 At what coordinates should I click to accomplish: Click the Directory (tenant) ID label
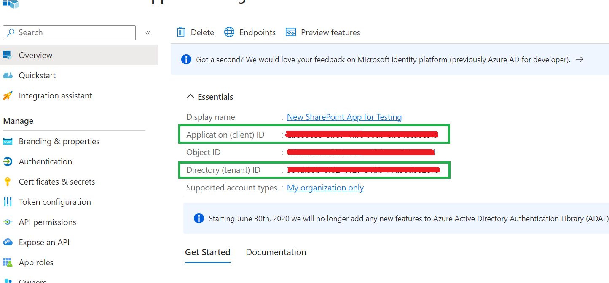pos(223,170)
